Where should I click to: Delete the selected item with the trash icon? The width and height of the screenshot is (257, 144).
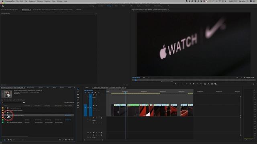coord(72,140)
